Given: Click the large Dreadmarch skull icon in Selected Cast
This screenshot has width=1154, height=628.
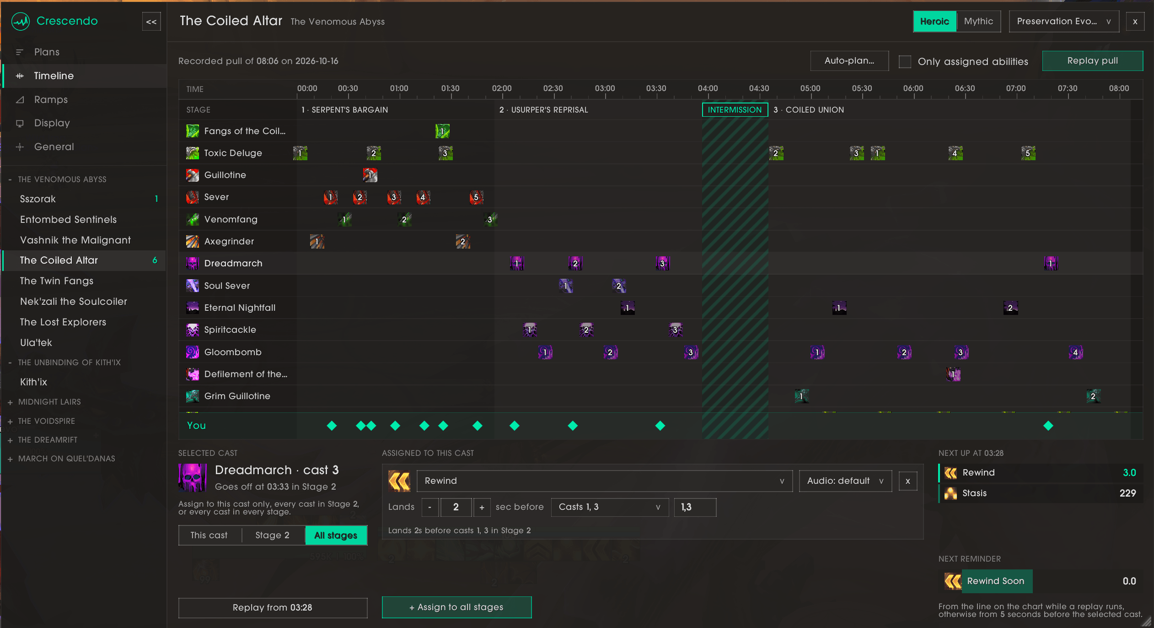Looking at the screenshot, I should click(193, 478).
